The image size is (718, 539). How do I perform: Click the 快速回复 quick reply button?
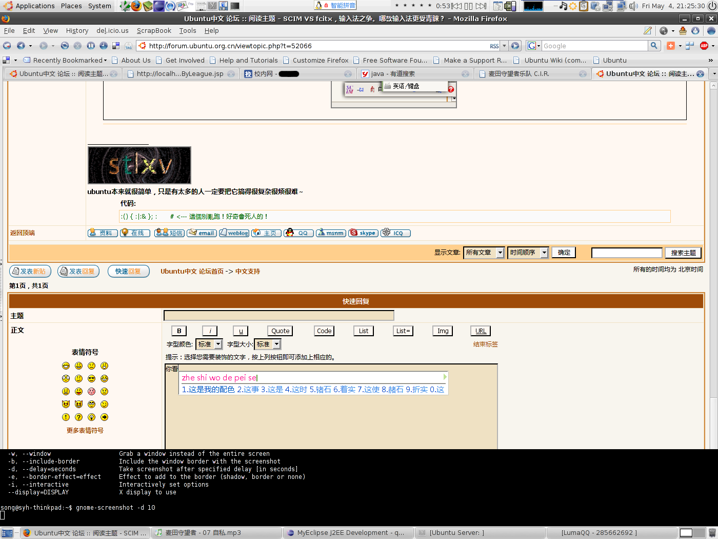(129, 271)
